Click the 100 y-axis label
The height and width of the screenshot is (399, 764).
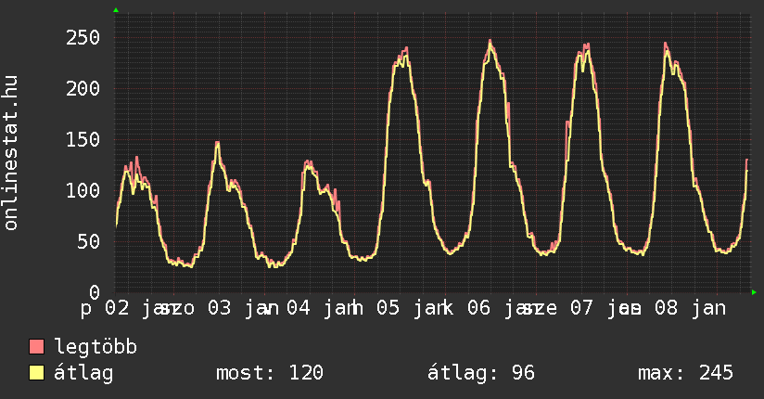[x=83, y=190]
